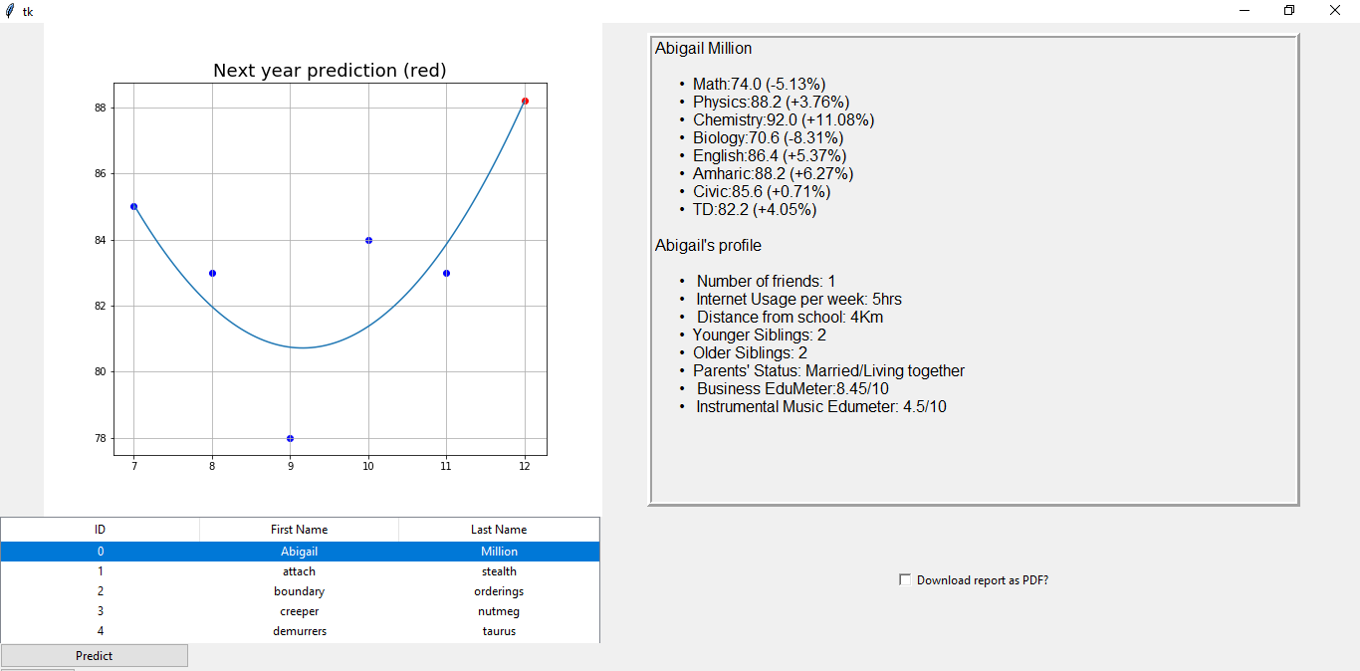Click the Last Name column header
Viewport: 1360px width, 671px height.
(499, 530)
